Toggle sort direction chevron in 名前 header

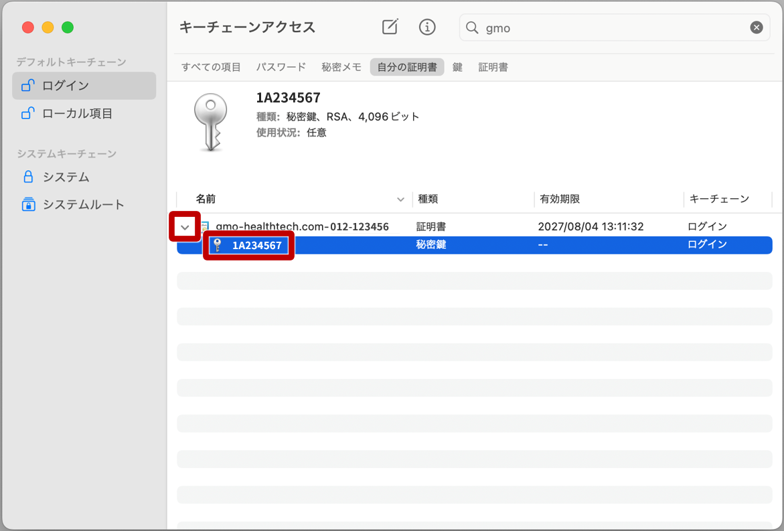(x=400, y=200)
